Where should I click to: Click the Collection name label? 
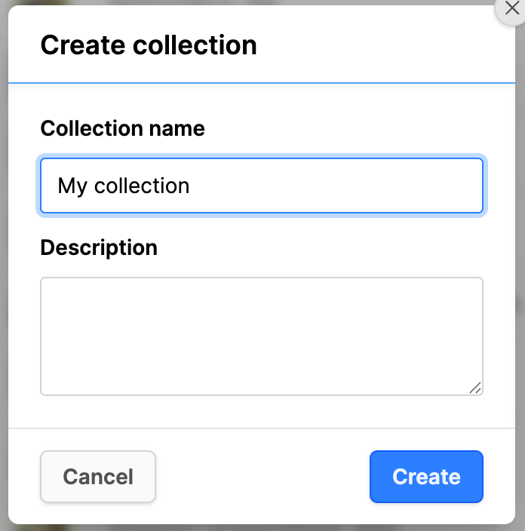coord(123,128)
